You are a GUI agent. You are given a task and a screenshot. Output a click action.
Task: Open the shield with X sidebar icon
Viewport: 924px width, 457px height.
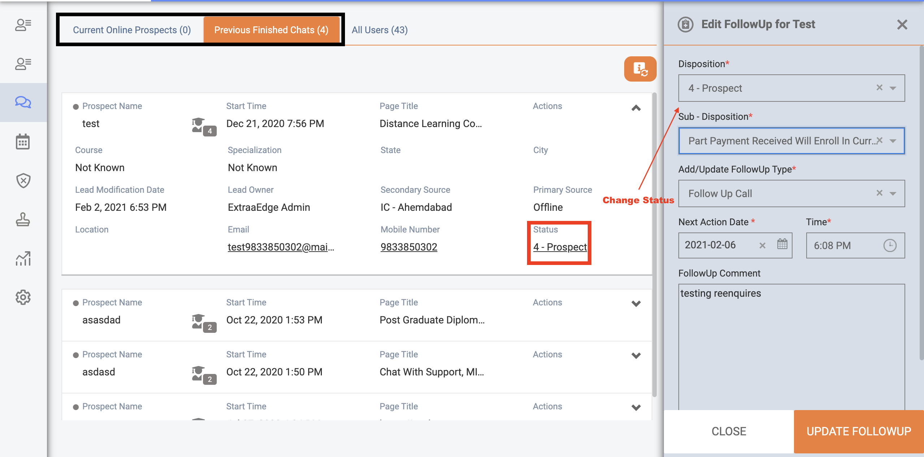(x=23, y=180)
